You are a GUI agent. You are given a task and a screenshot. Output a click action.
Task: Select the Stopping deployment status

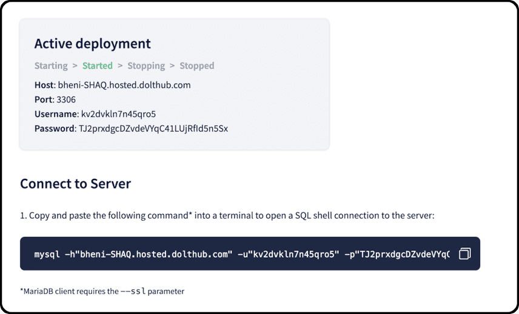click(146, 66)
